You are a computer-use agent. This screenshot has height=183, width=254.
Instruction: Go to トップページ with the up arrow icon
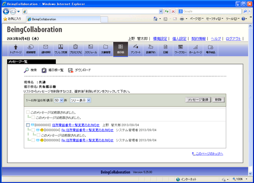pyautogui.click(x=16, y=49)
